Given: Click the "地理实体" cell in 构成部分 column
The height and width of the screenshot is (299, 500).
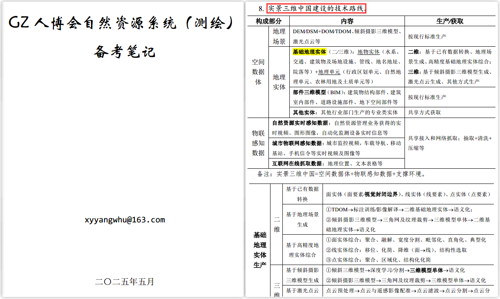Looking at the screenshot, I should click(279, 82).
